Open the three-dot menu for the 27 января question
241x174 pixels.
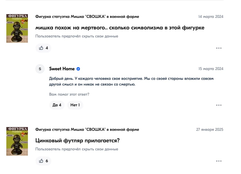[x=219, y=161]
